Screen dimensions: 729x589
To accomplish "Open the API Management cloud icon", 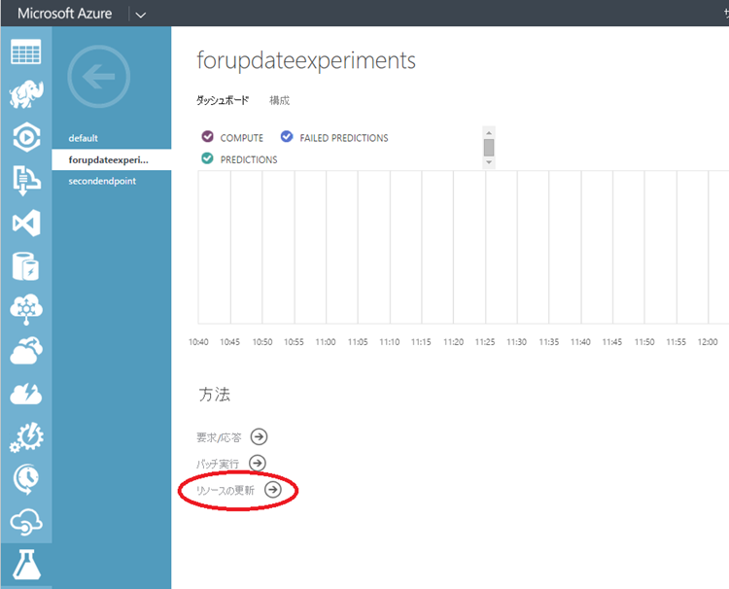I will pyautogui.click(x=26, y=522).
